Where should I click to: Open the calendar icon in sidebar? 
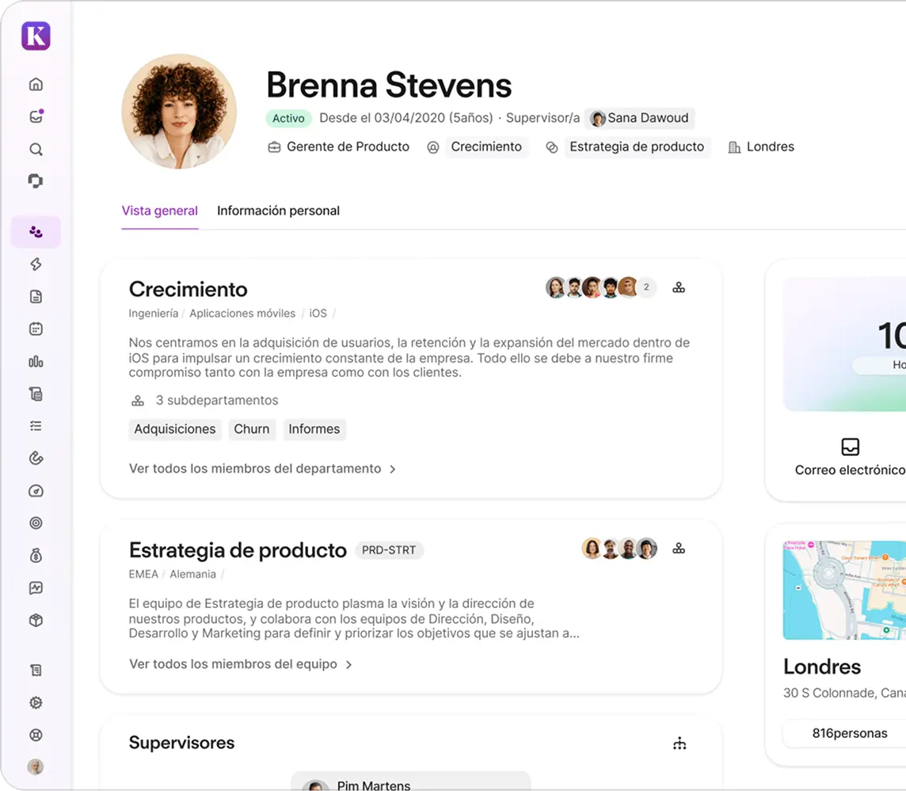pyautogui.click(x=36, y=329)
